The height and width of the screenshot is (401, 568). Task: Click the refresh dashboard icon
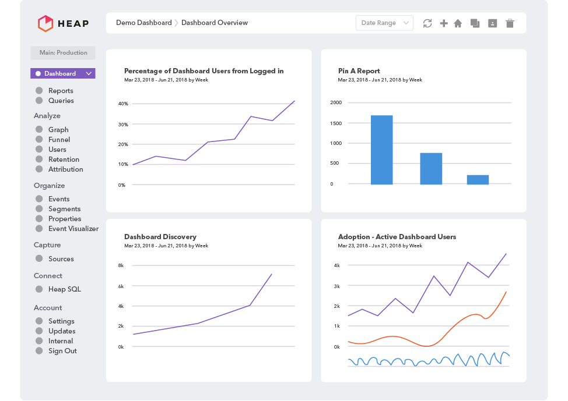(427, 23)
